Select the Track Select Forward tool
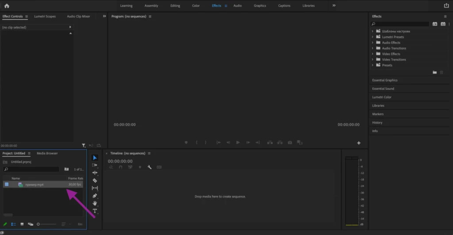The width and height of the screenshot is (453, 235). coord(95,165)
